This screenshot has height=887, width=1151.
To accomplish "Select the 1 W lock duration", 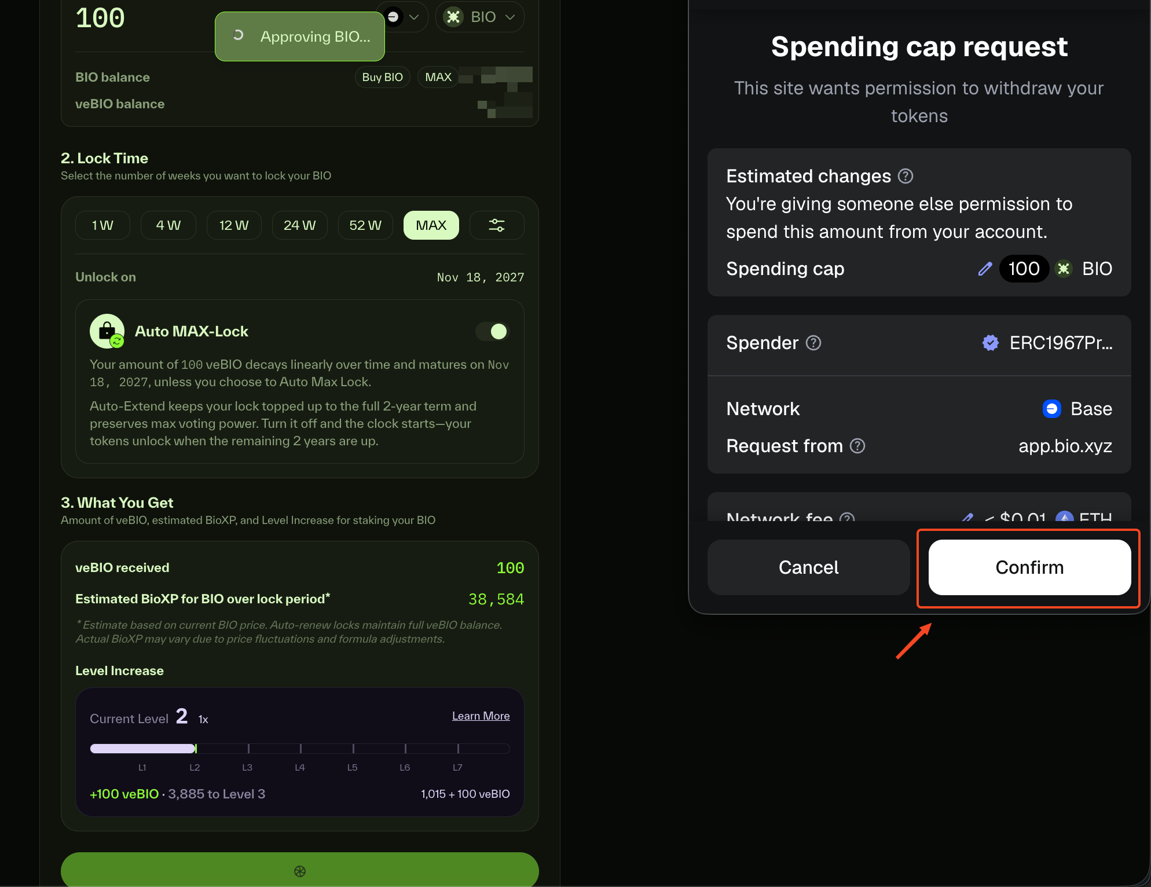I will pos(102,225).
